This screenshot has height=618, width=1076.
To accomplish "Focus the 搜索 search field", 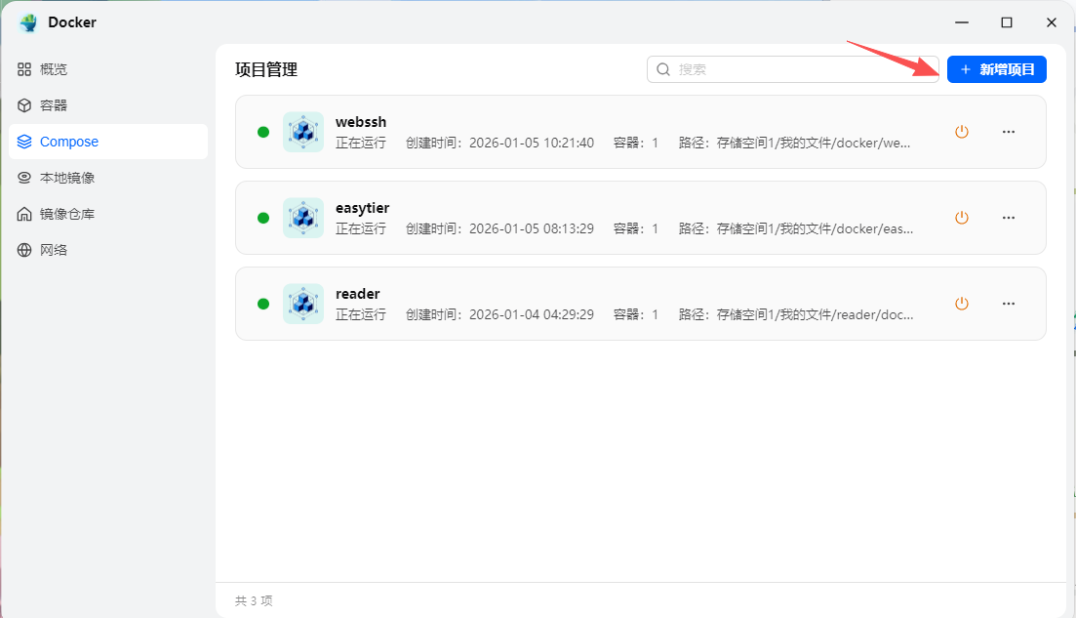I will pos(792,69).
